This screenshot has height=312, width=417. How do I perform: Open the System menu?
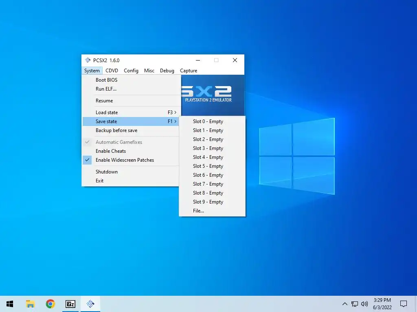pos(92,71)
